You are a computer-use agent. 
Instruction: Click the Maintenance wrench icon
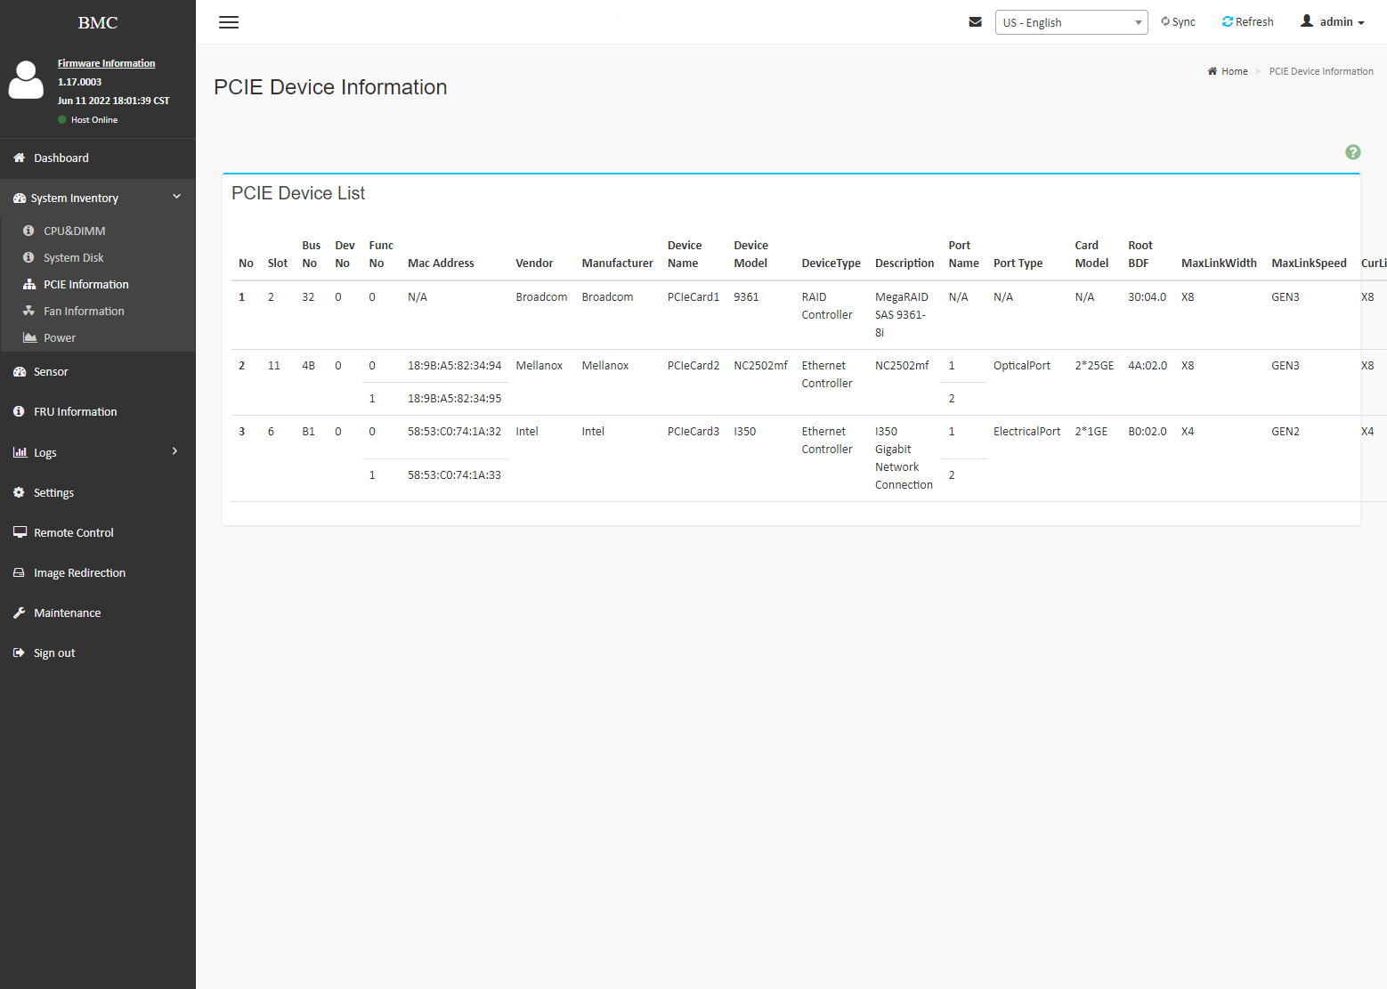tap(19, 612)
